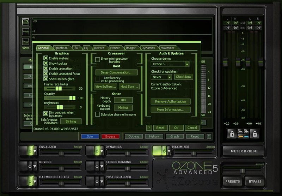Open help in the options dialog
This screenshot has height=196, width=282.
pyautogui.click(x=149, y=128)
